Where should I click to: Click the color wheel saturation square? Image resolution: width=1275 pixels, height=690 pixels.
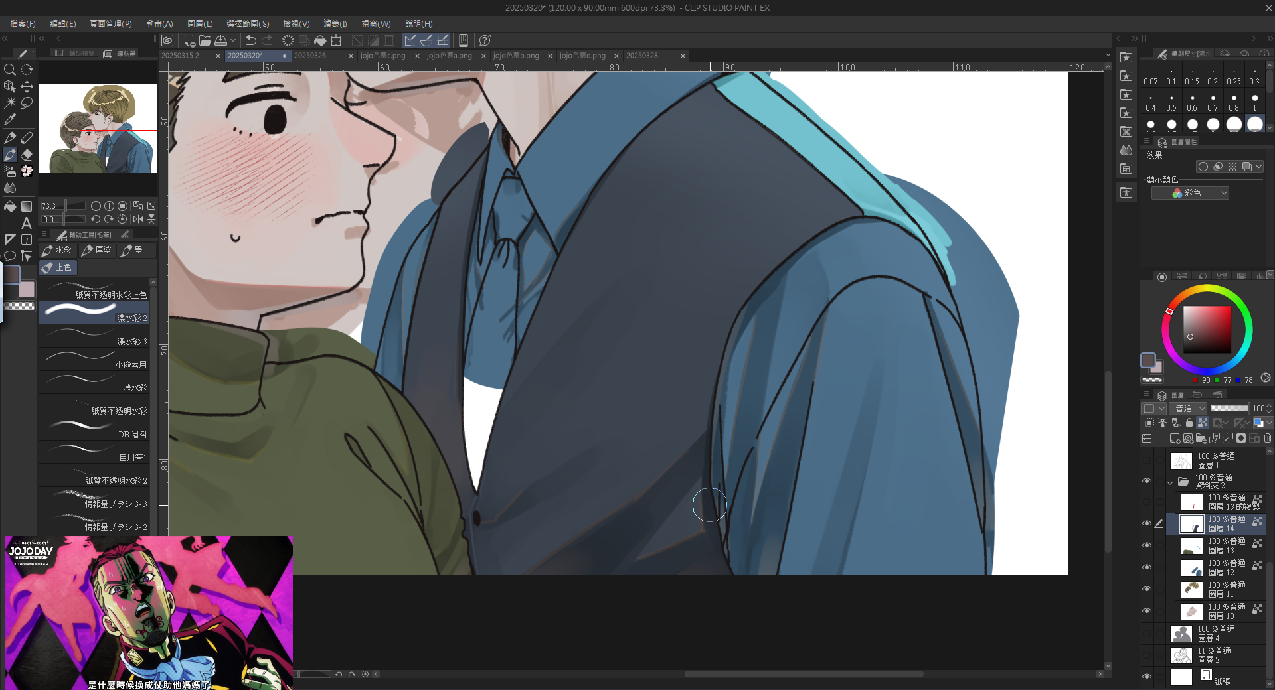click(x=1207, y=330)
